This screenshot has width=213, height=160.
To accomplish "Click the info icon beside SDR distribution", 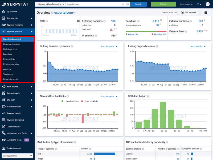I will pos(148,96).
